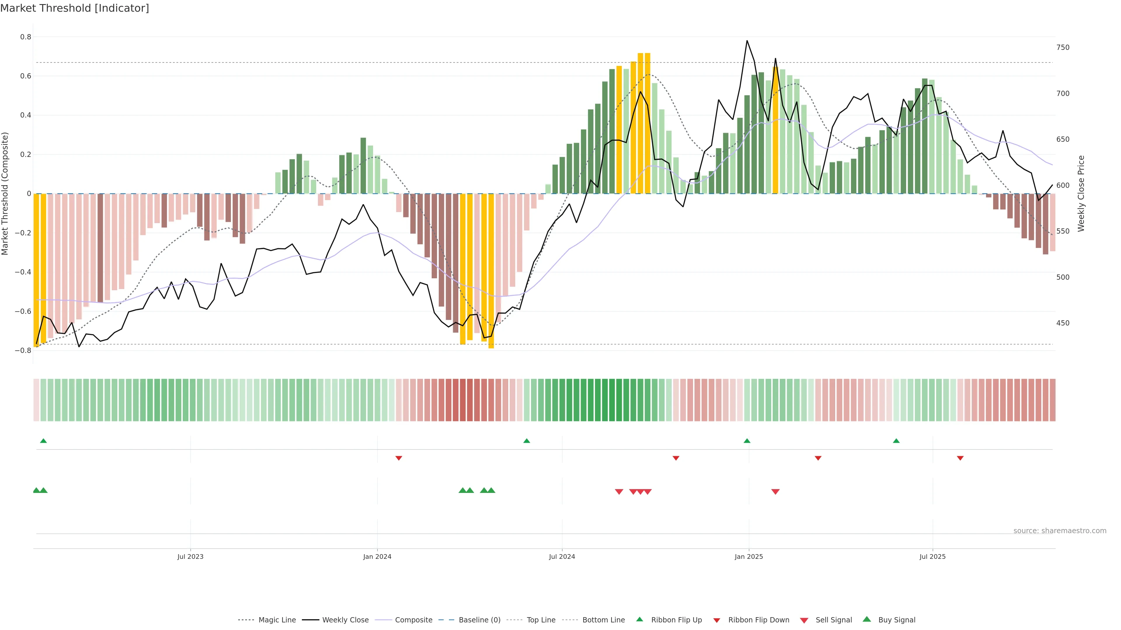
Task: Click the Sell Signal legend triangle icon
Action: pos(804,620)
